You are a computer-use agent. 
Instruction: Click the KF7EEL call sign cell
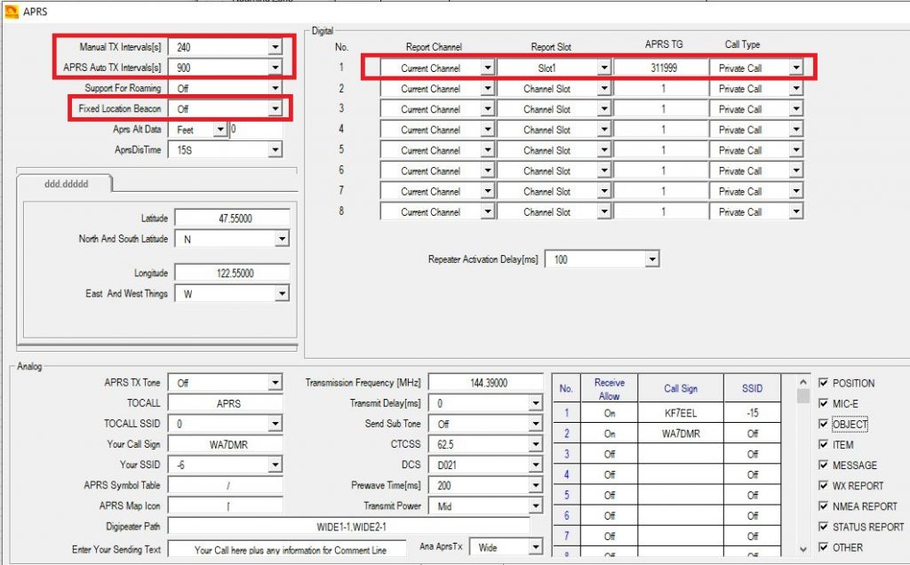(681, 413)
